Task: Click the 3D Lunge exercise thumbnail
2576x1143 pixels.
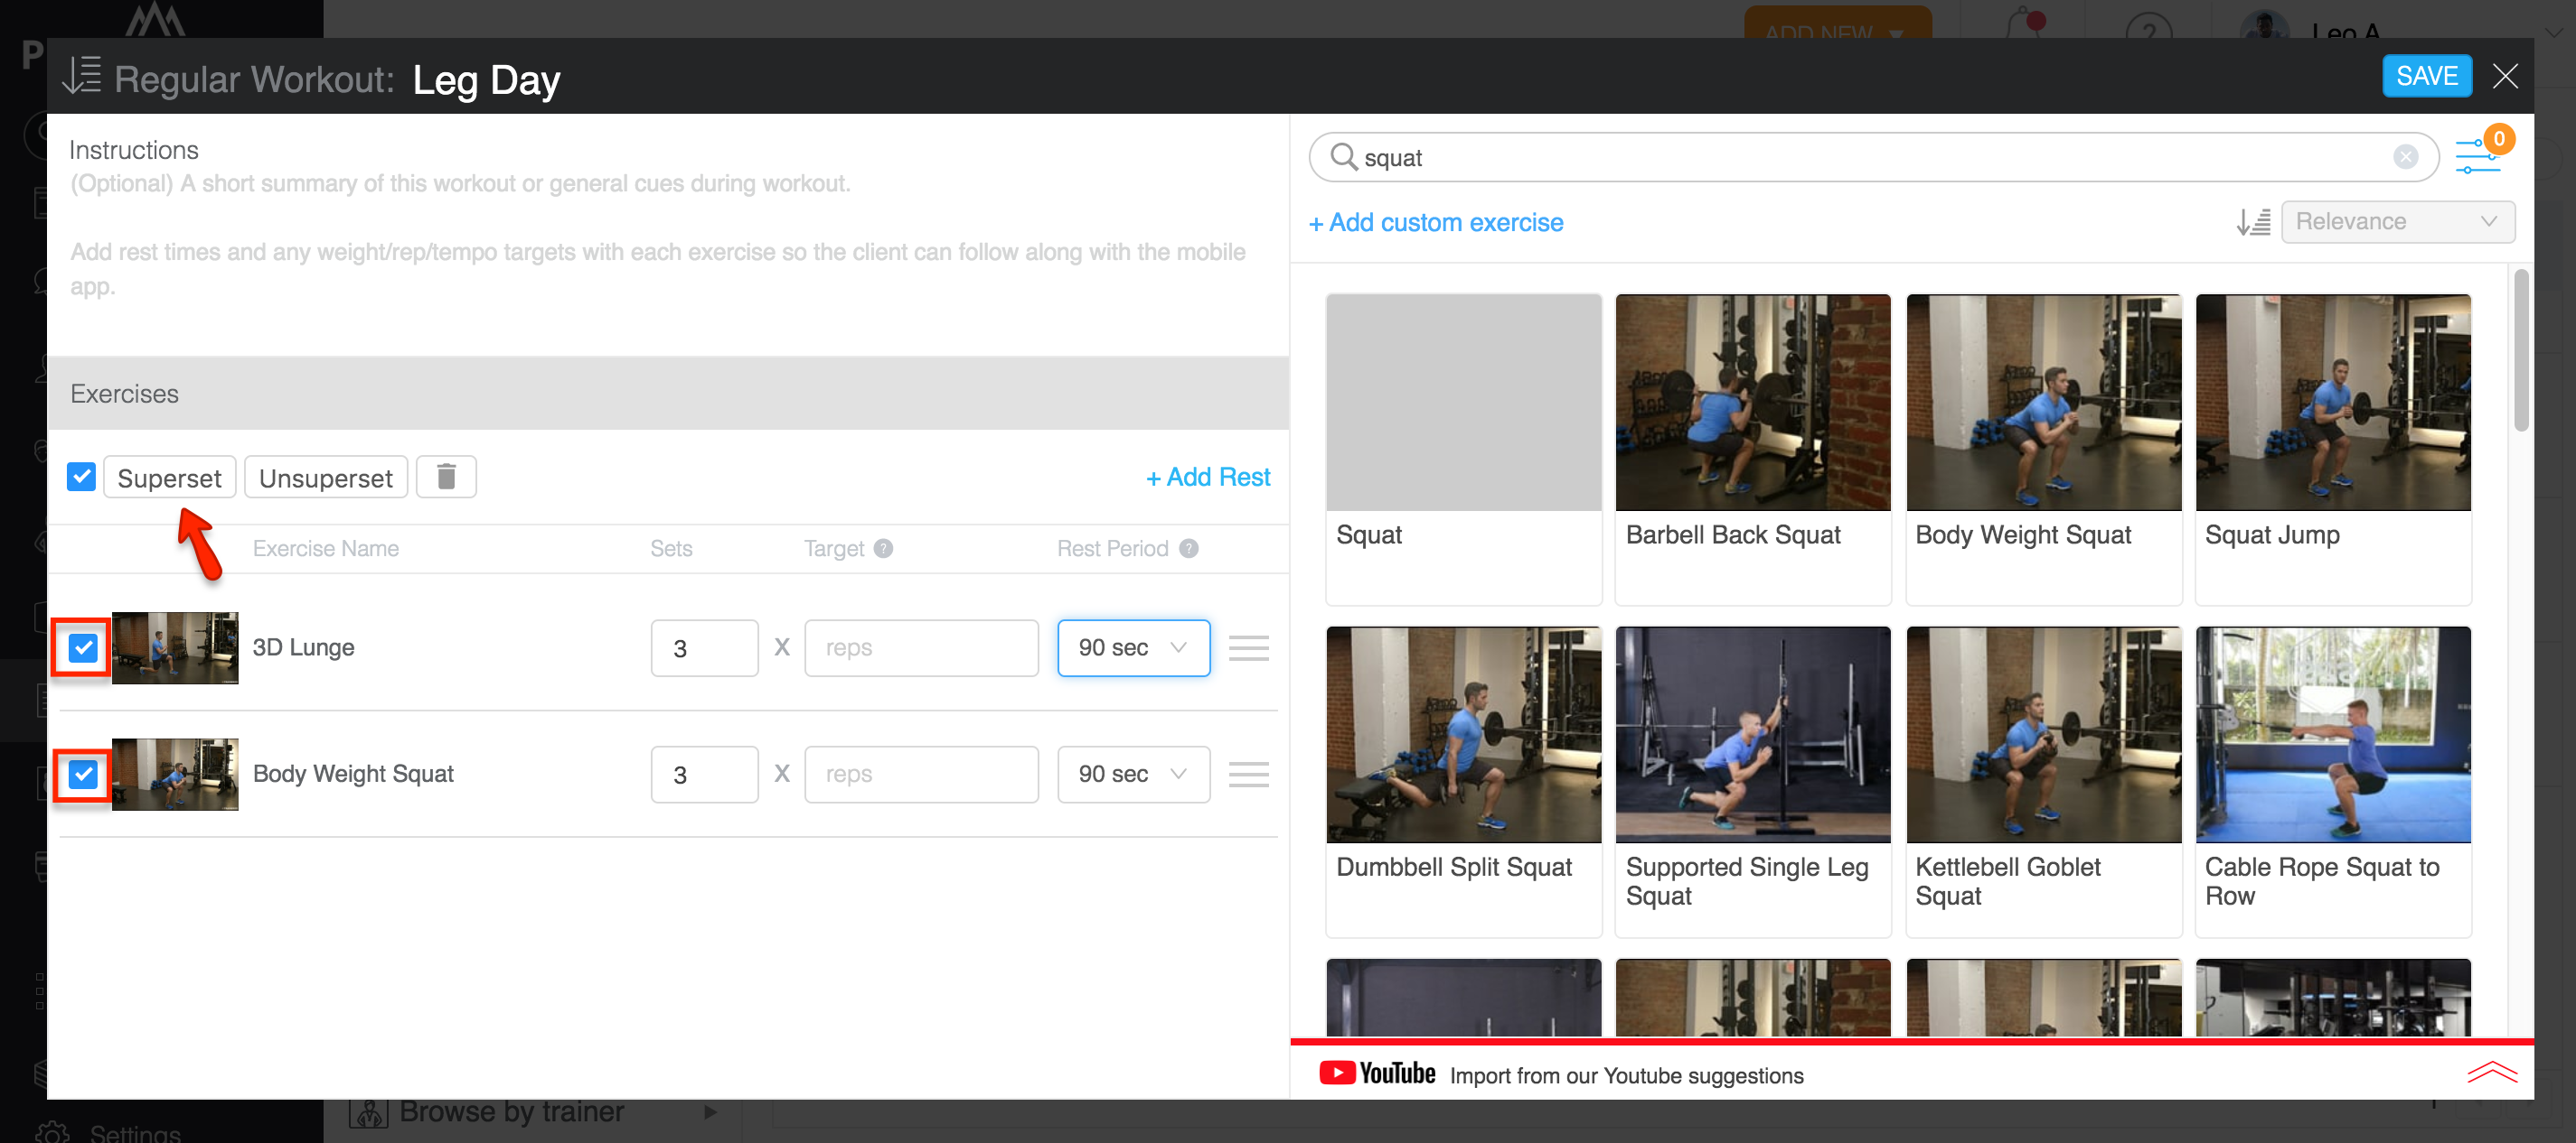Action: pyautogui.click(x=175, y=648)
